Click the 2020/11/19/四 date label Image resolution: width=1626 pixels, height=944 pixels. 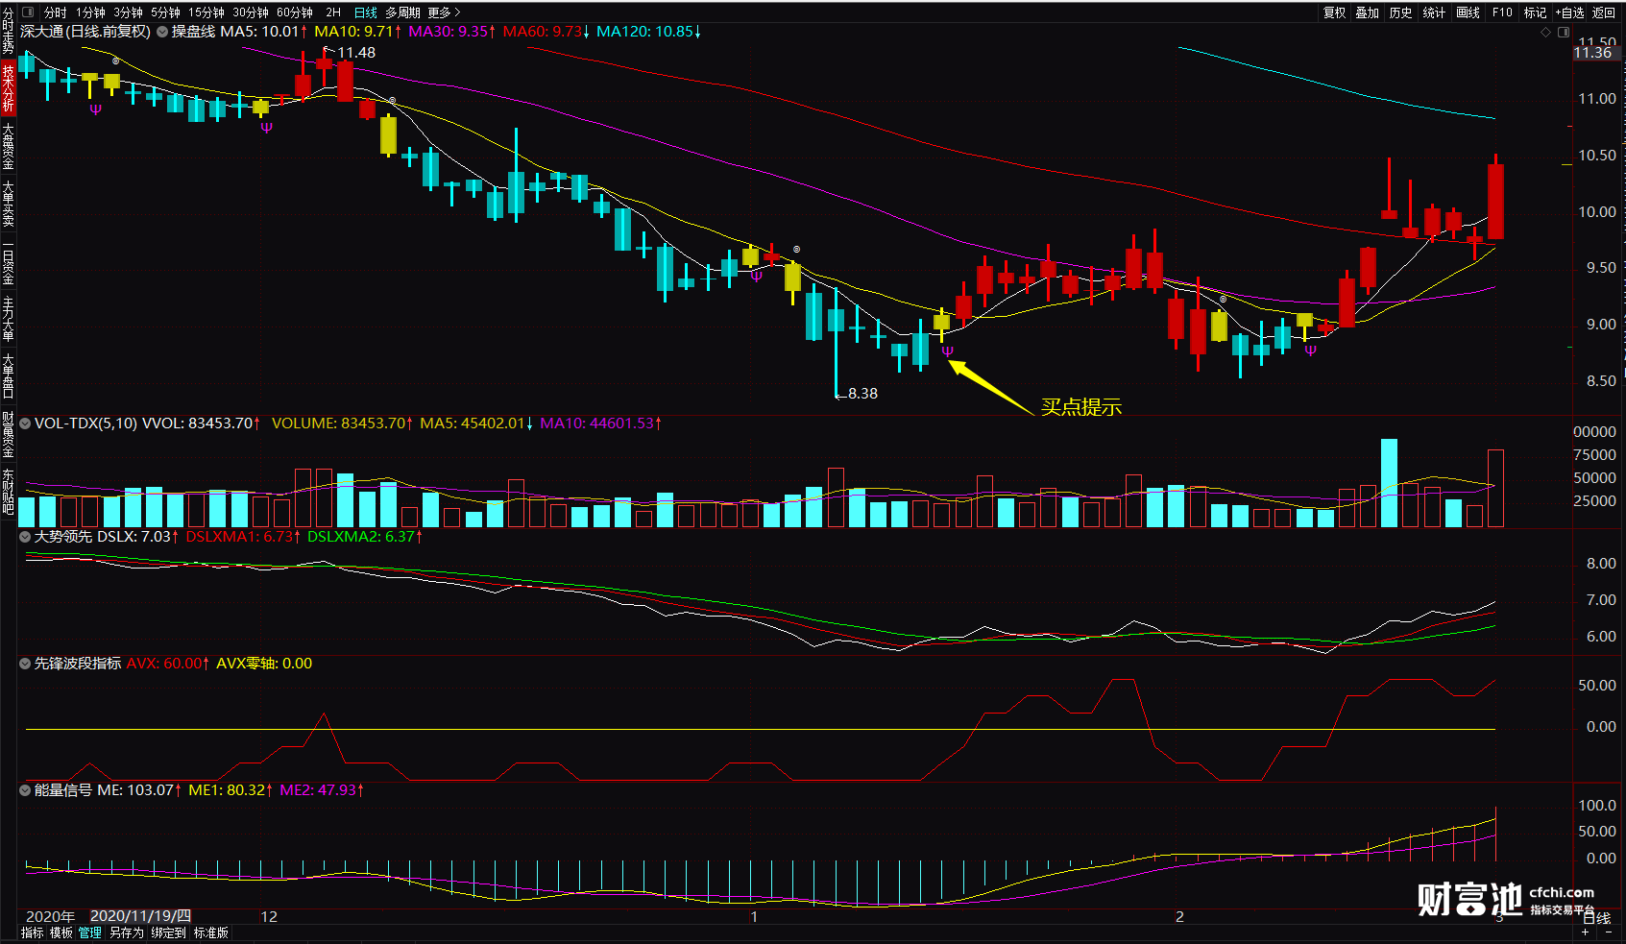point(140,916)
